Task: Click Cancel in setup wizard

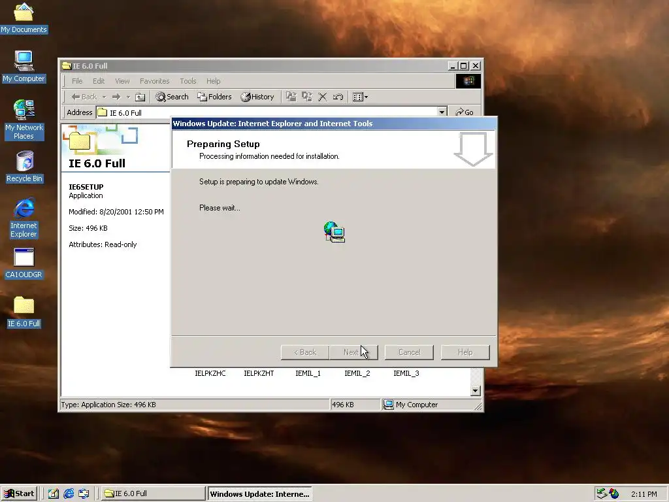Action: (x=409, y=352)
